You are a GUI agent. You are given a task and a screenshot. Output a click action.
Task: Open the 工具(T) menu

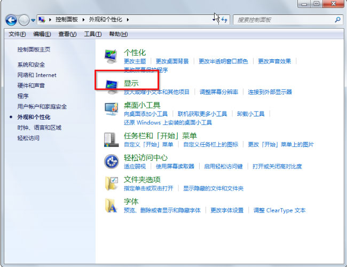coord(93,34)
